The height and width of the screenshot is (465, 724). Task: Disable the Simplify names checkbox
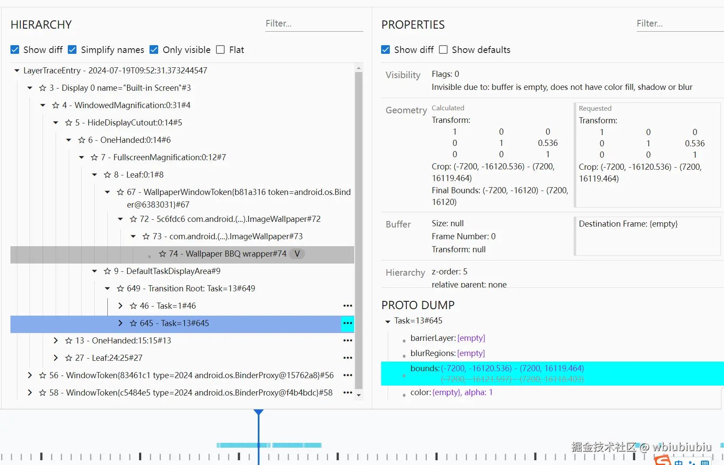(x=73, y=49)
